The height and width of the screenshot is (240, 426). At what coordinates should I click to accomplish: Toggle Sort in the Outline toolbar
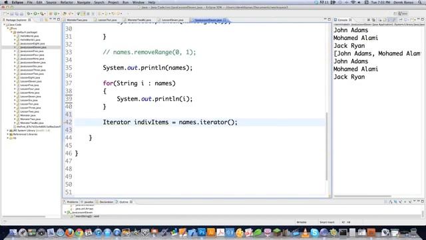(x=391, y=201)
